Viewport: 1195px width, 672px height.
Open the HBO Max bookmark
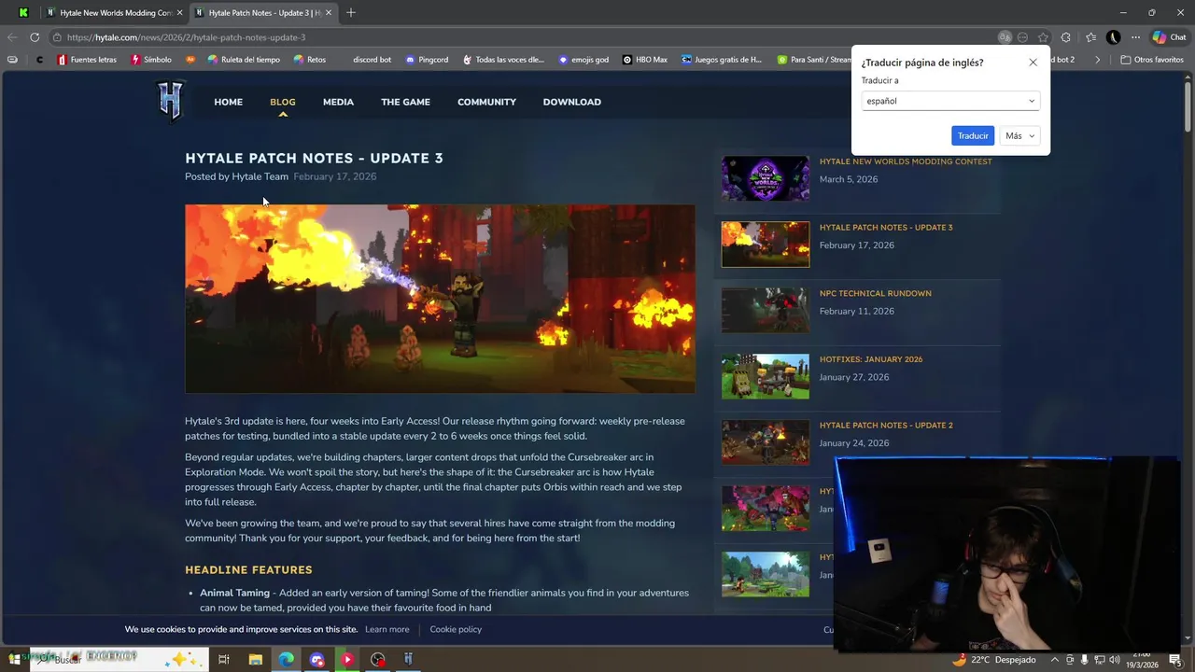[x=645, y=60]
